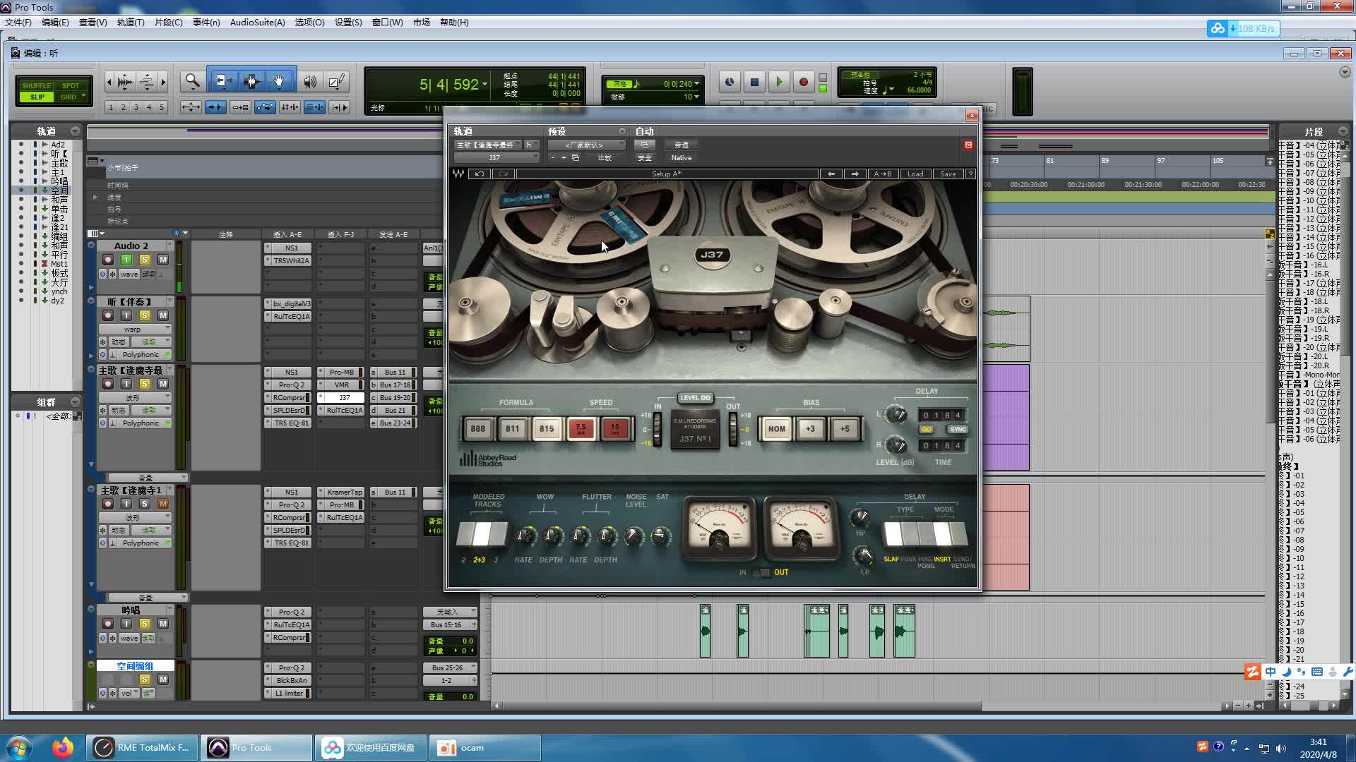Click the Record transport button

(x=803, y=83)
